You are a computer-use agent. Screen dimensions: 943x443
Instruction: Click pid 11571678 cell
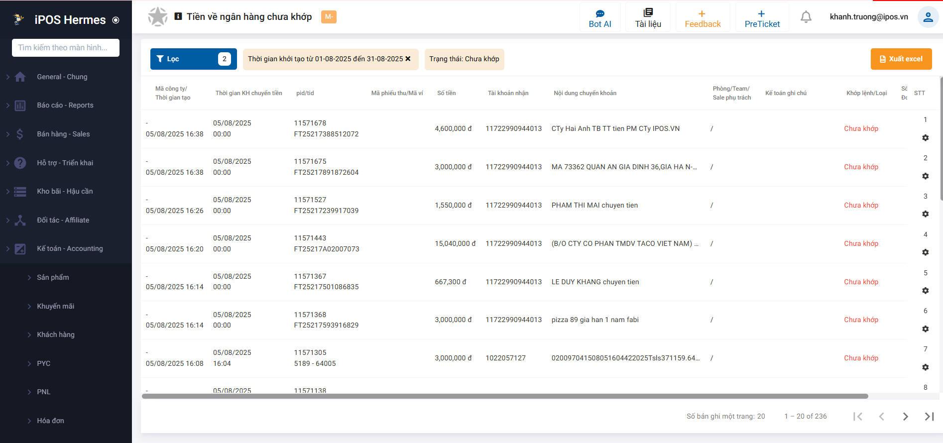310,123
